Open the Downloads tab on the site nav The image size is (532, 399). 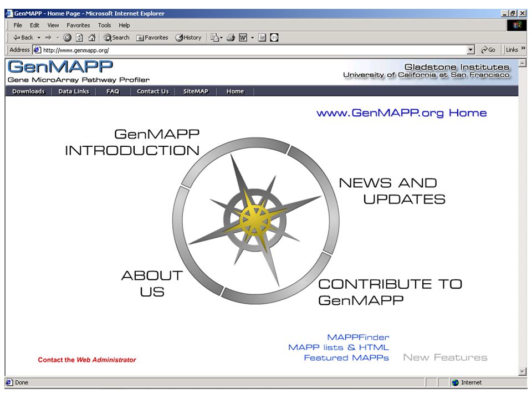click(28, 91)
